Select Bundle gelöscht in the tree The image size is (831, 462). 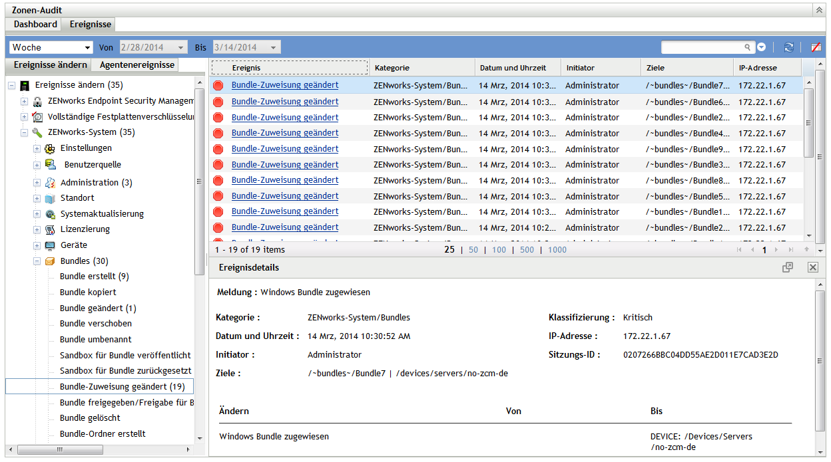[90, 418]
